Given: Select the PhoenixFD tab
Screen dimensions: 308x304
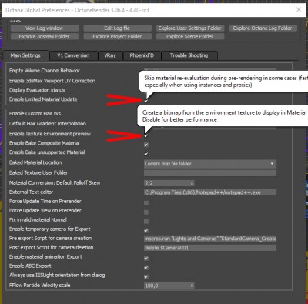Looking at the screenshot, I should coord(142,55).
